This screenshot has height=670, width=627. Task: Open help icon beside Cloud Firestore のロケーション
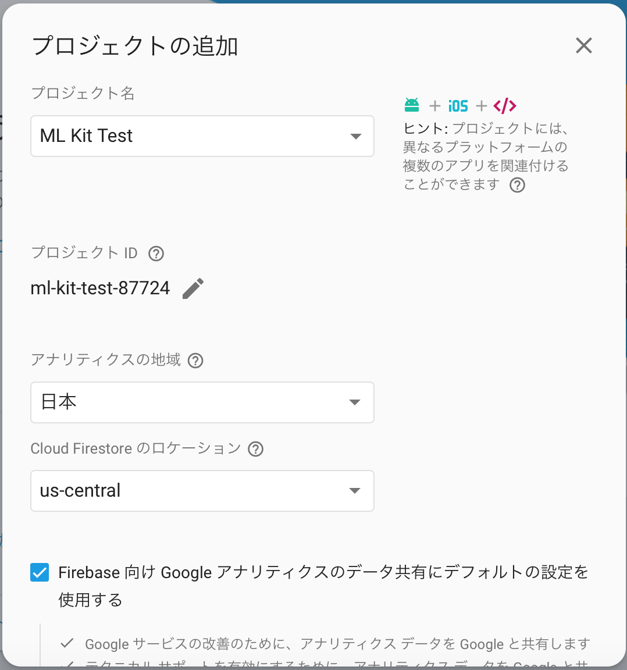pos(255,449)
